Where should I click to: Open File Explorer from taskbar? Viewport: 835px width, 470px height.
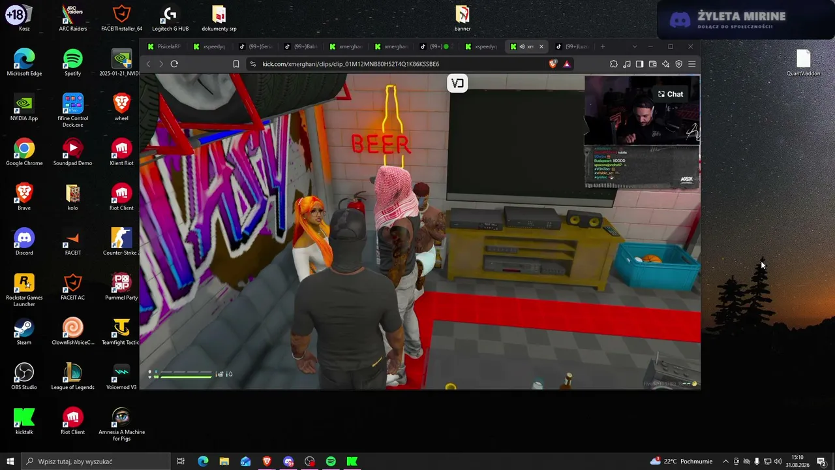point(224,462)
